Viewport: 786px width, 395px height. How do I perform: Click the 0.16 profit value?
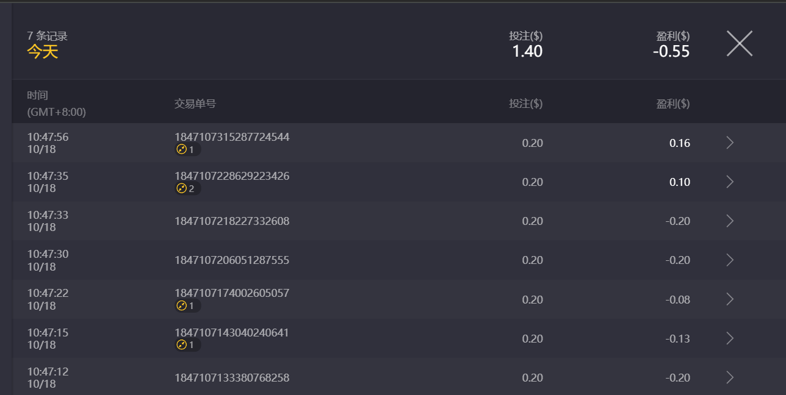pos(679,143)
